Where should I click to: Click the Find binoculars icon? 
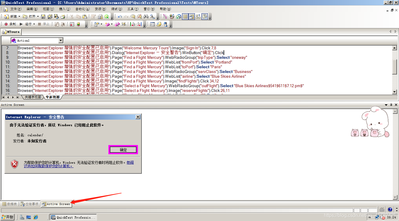(146, 17)
